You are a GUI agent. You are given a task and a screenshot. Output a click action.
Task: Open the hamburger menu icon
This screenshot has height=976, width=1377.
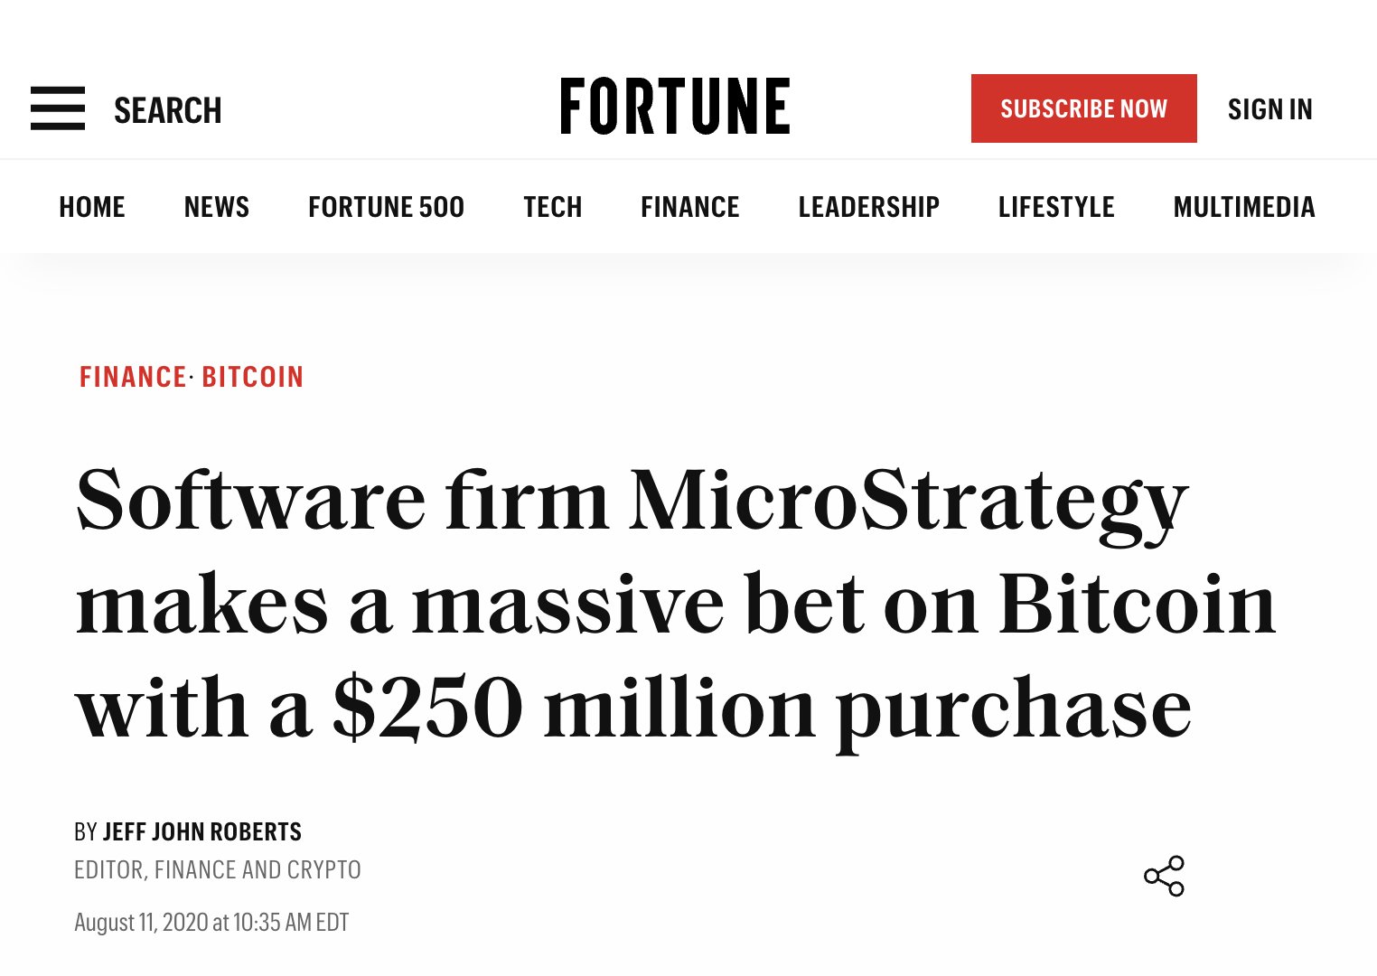(x=58, y=108)
